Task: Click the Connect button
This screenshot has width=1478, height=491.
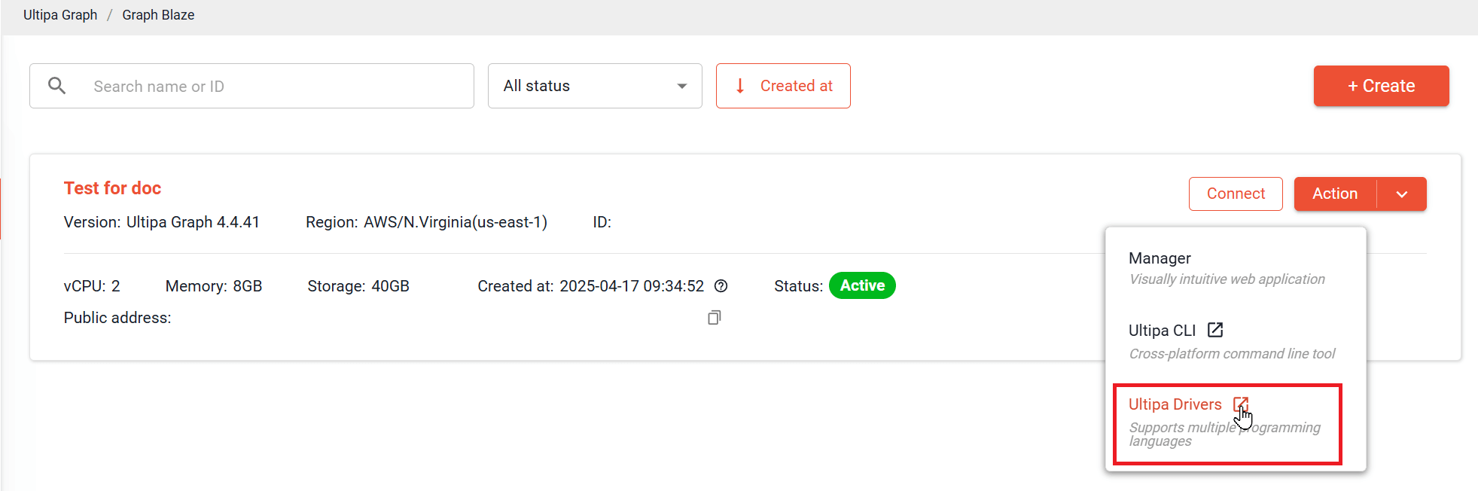Action: pos(1236,194)
